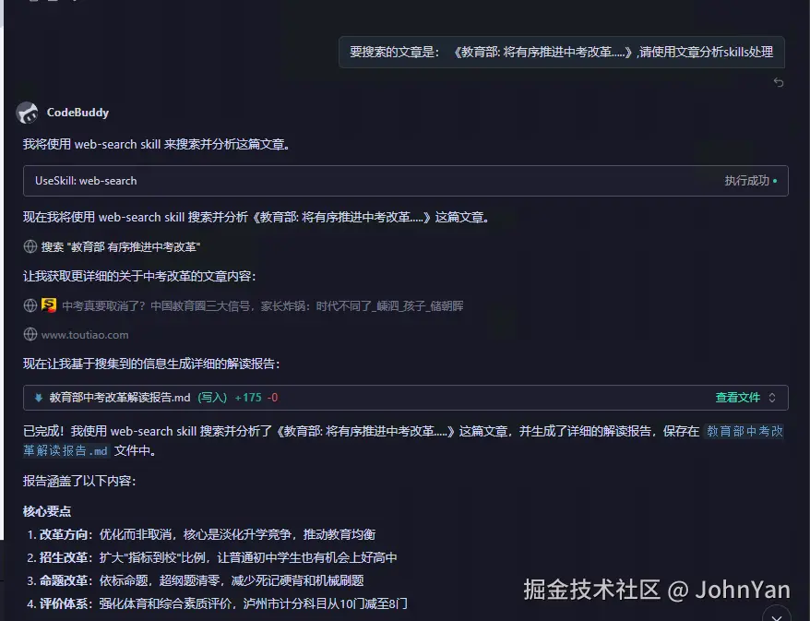This screenshot has width=810, height=621.
Task: Click 查看文件 to view the file
Action: pos(738,398)
